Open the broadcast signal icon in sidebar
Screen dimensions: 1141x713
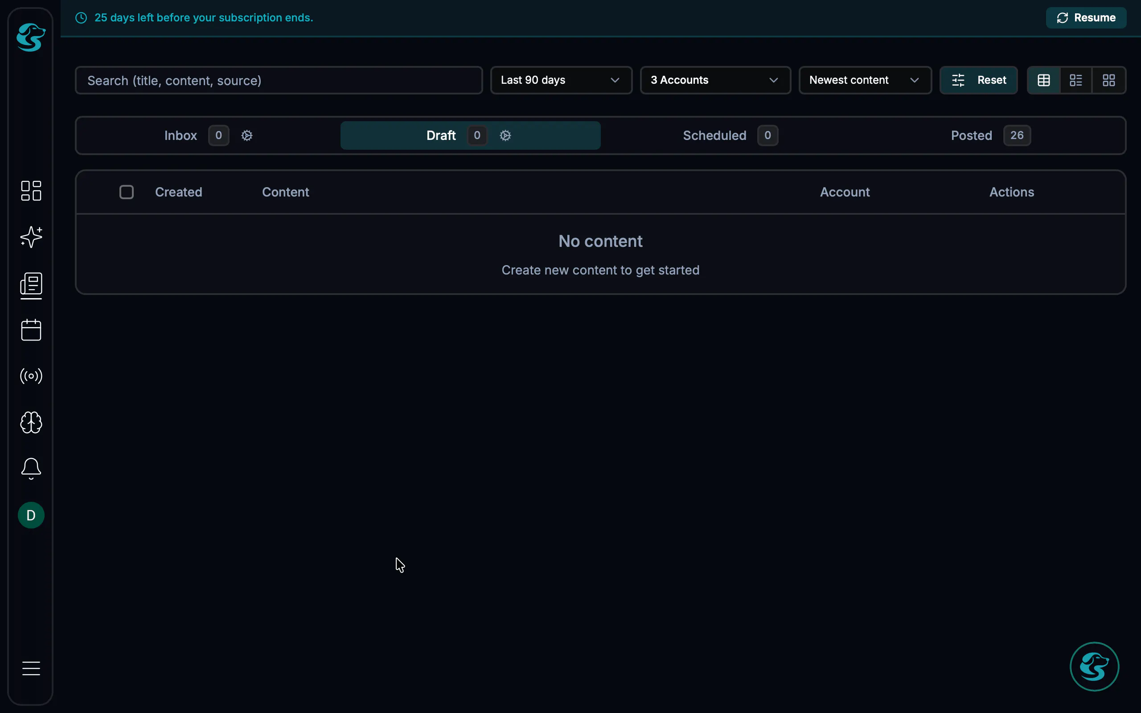point(31,376)
